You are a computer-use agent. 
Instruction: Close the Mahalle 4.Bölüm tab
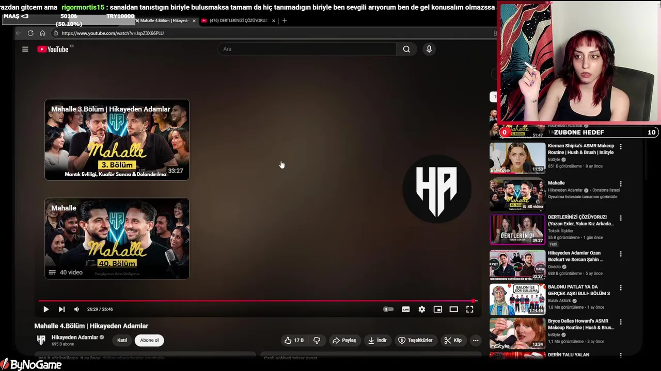point(194,21)
